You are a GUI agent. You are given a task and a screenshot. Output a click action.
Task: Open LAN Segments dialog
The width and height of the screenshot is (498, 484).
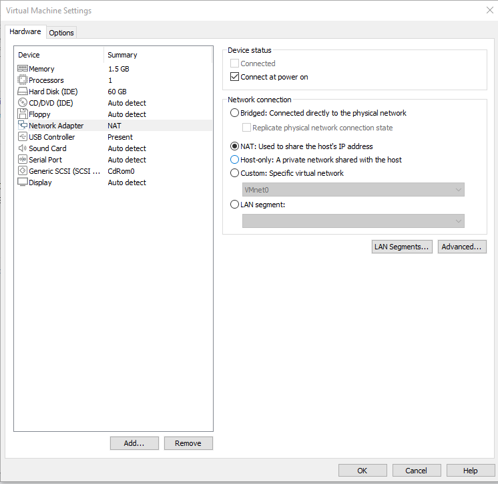402,247
